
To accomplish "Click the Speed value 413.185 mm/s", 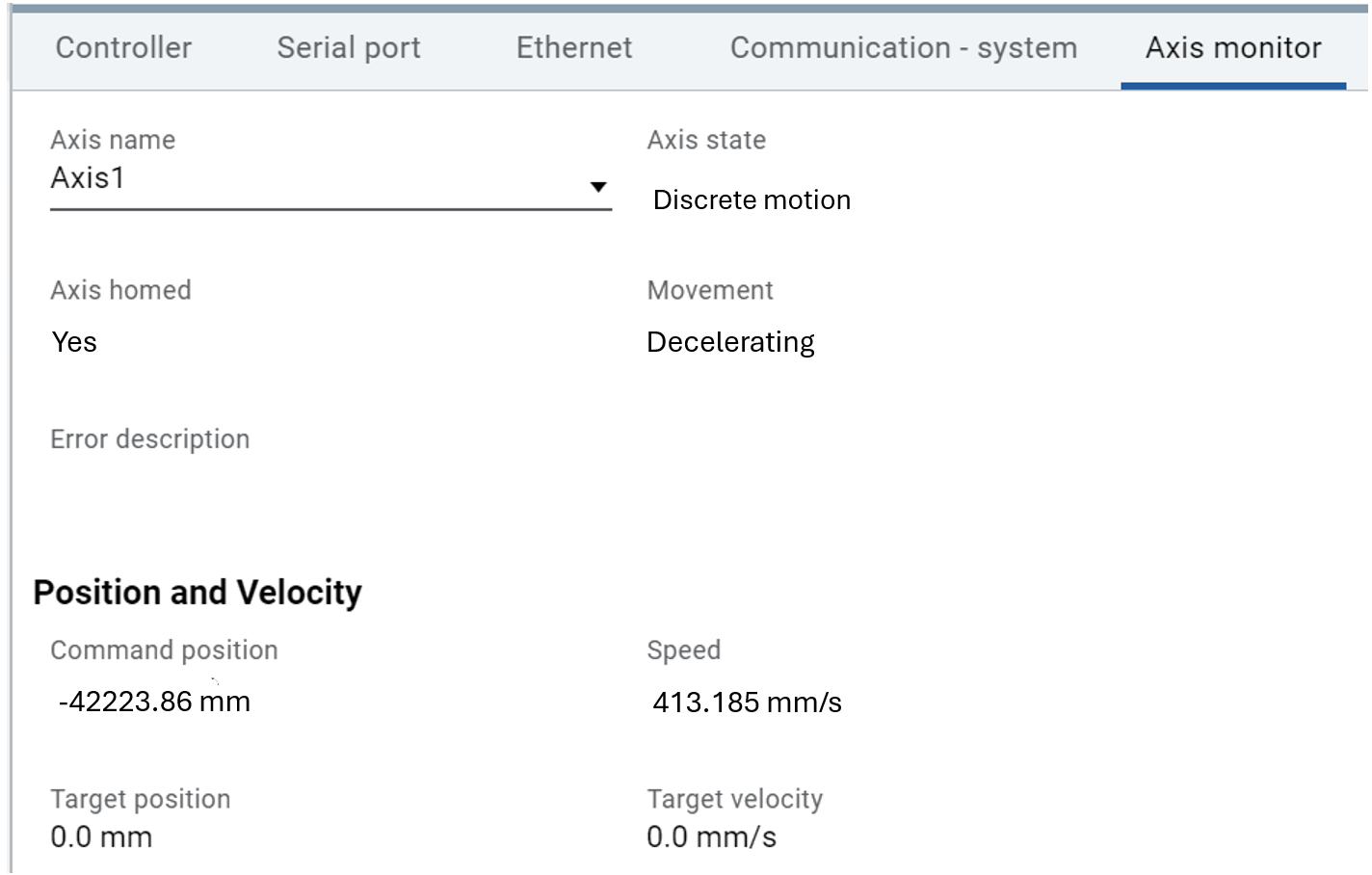I will (747, 703).
